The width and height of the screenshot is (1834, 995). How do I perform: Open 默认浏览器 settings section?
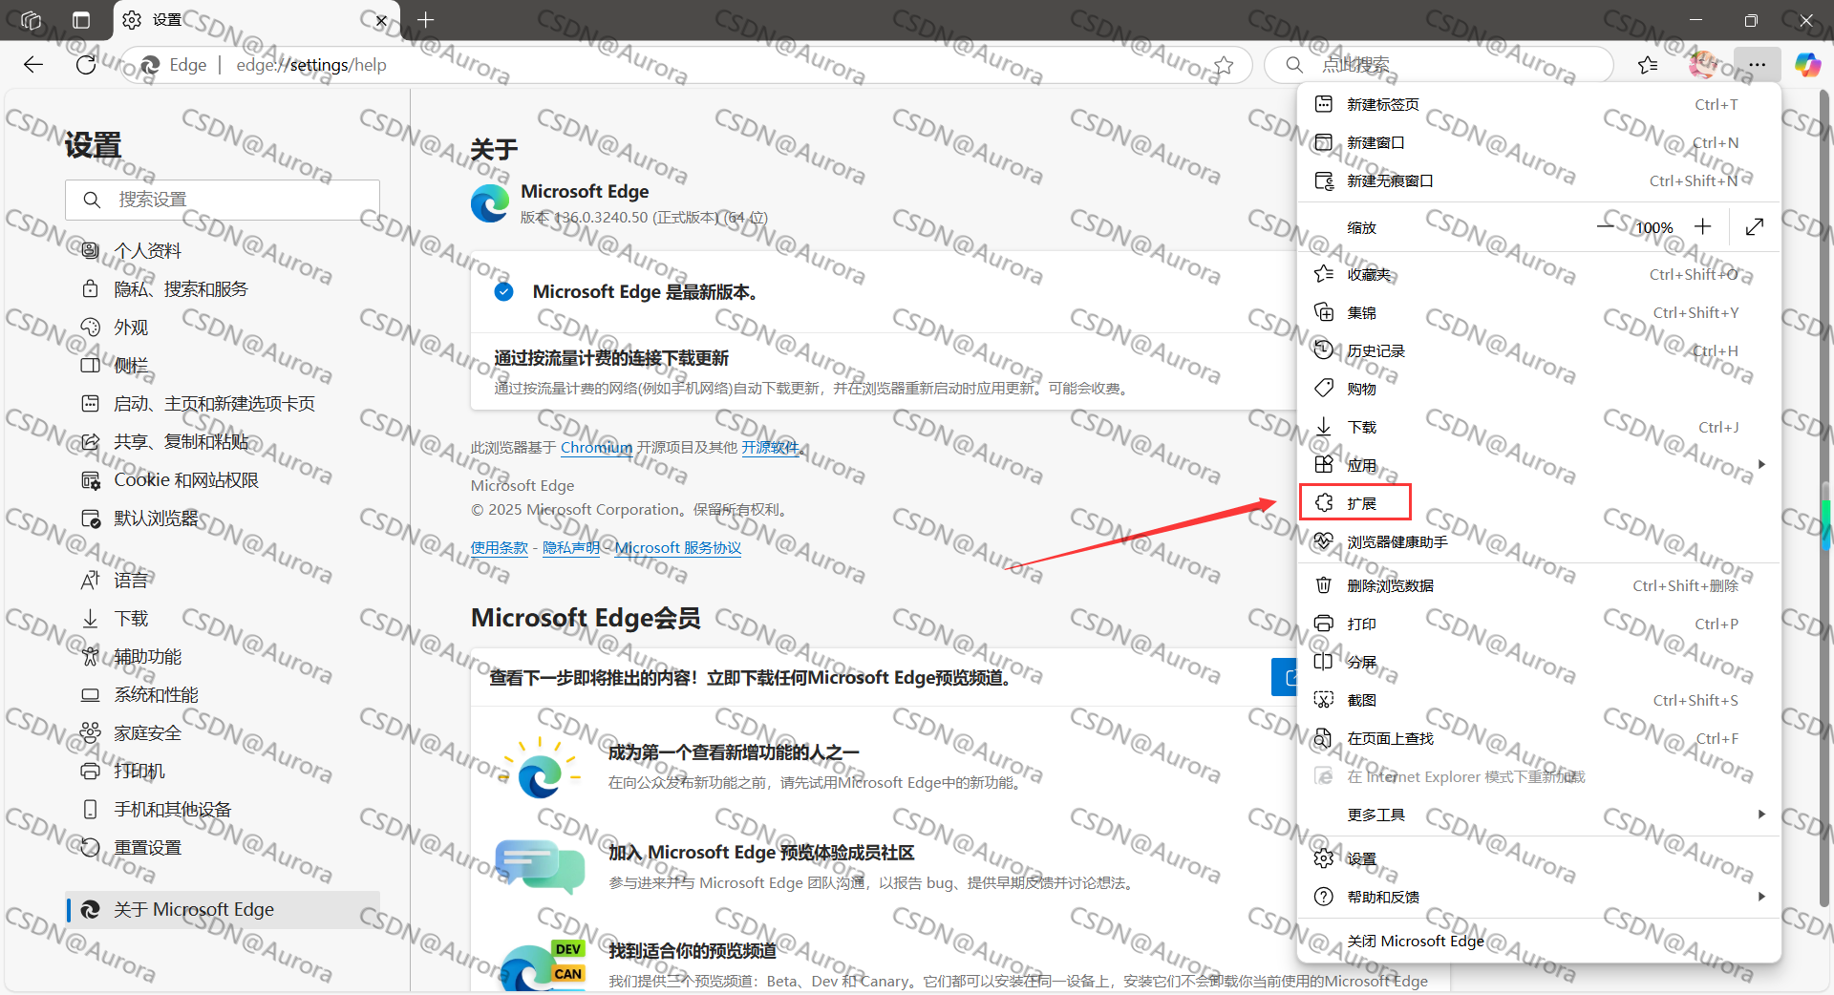click(223, 518)
